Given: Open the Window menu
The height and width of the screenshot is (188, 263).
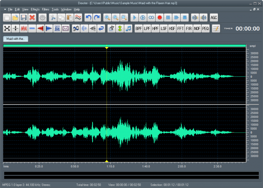Looking at the screenshot, I should pyautogui.click(x=66, y=9).
